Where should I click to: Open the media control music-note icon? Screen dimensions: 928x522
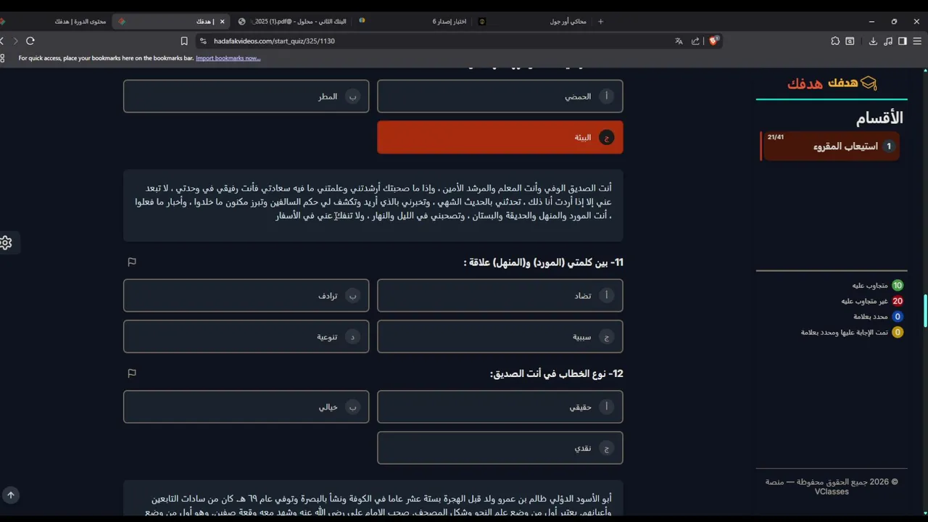[888, 41]
